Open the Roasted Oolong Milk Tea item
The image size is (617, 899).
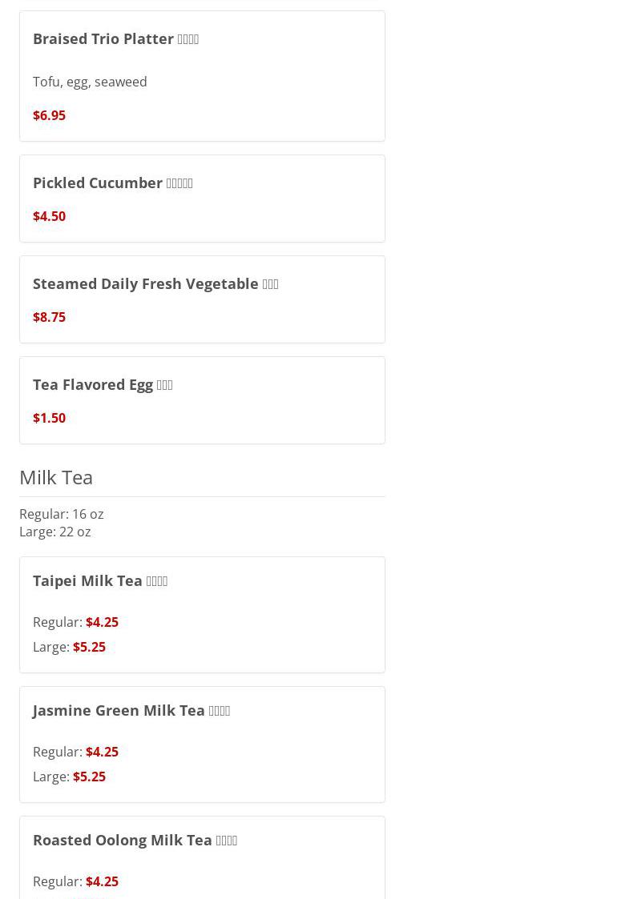[x=135, y=840]
